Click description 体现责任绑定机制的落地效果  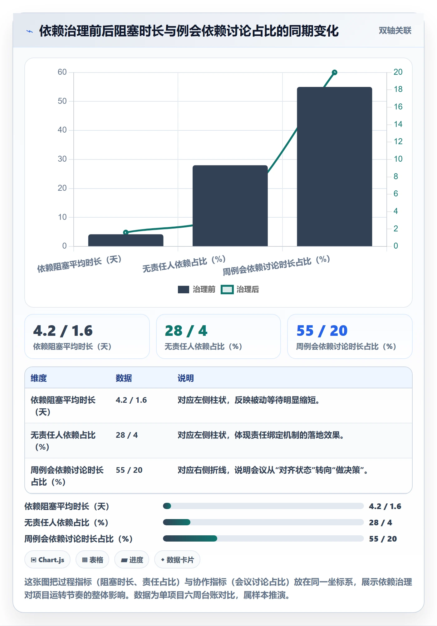261,435
